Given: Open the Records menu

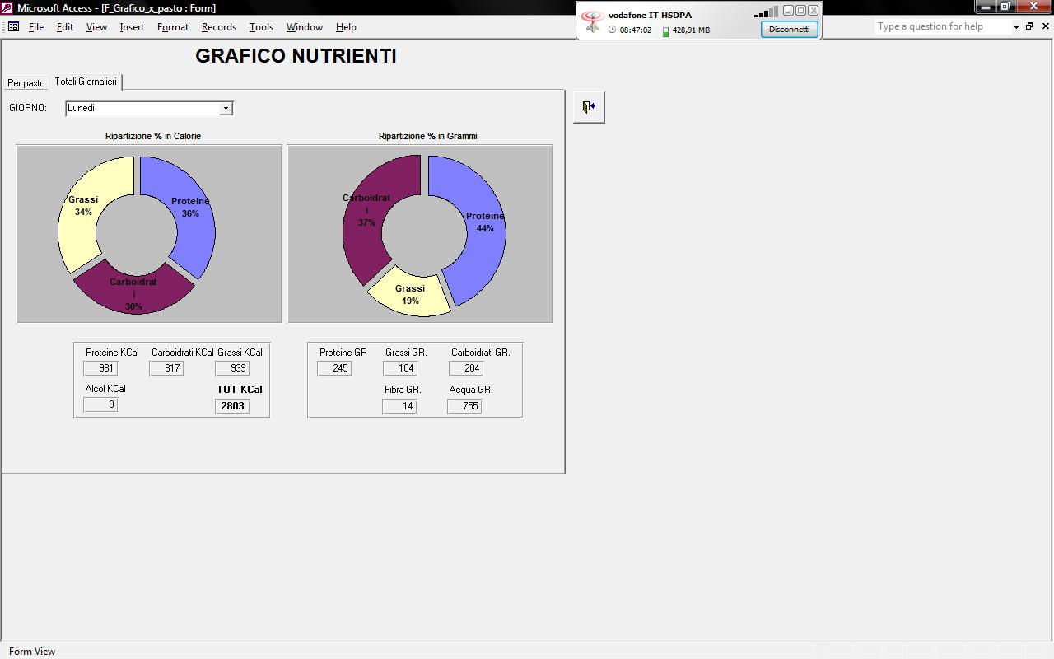Looking at the screenshot, I should [x=218, y=27].
